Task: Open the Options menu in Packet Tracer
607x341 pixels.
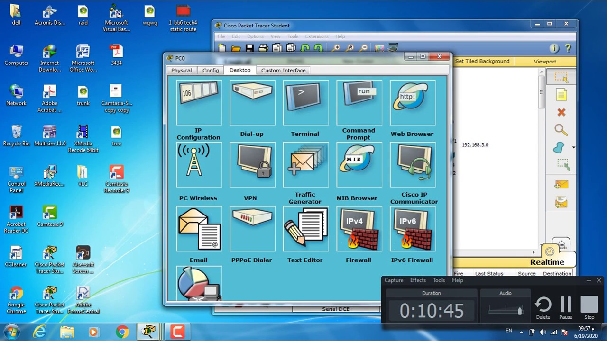Action: pos(255,36)
